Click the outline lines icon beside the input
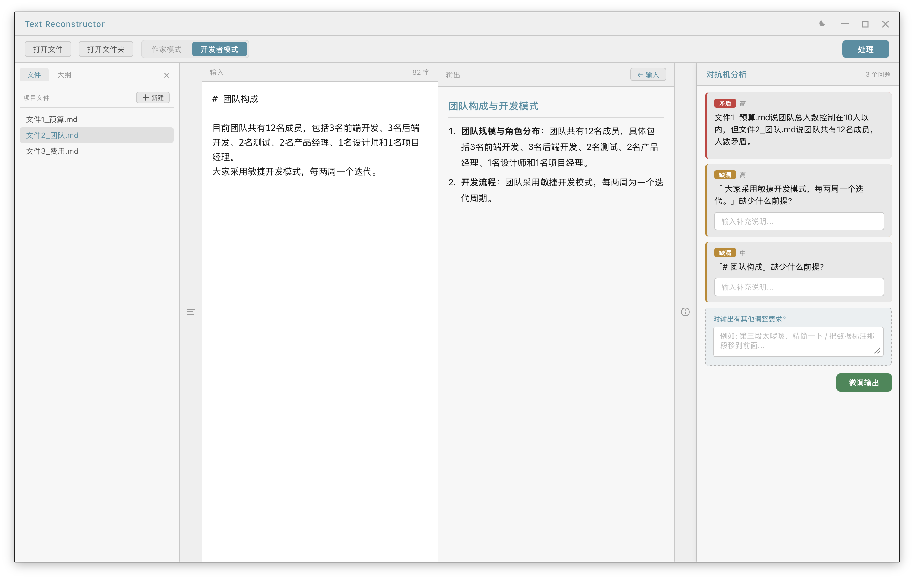 coord(191,312)
